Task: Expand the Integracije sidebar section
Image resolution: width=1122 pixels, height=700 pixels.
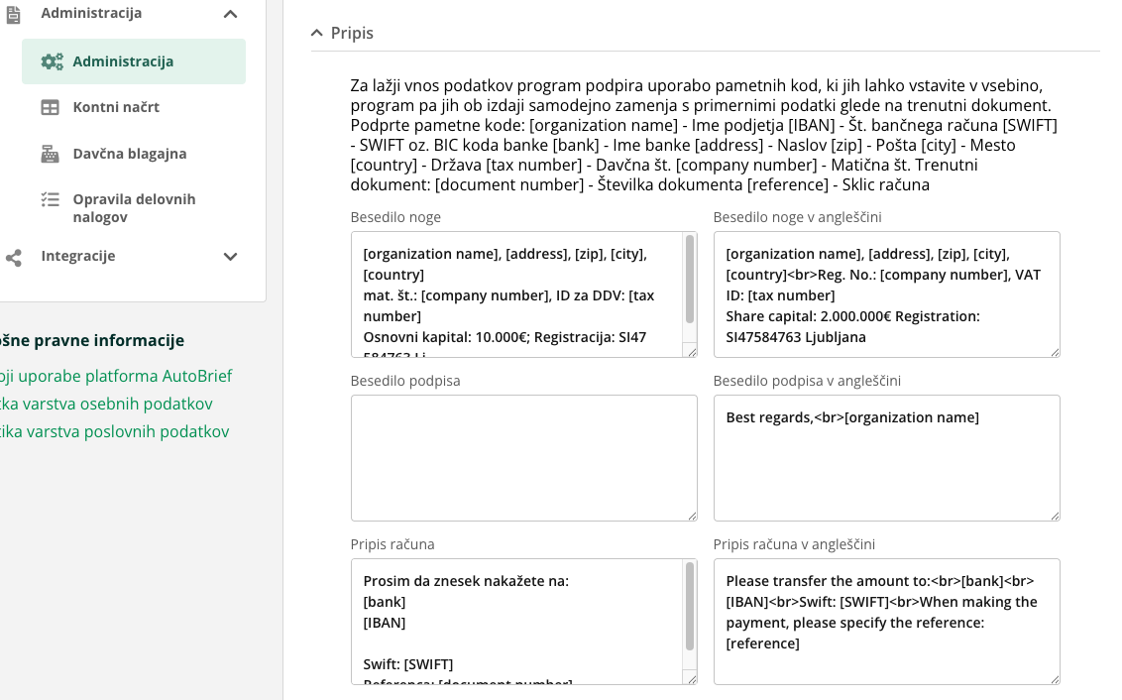Action: [230, 257]
